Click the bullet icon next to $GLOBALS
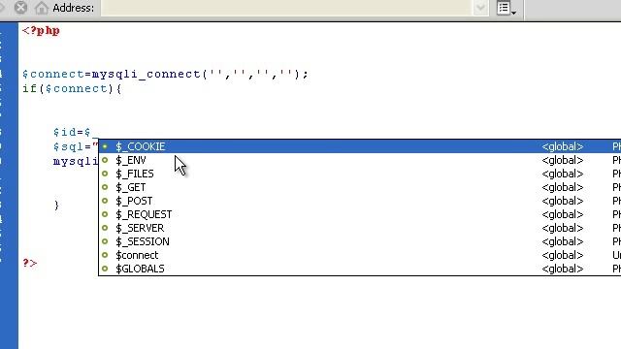 pyautogui.click(x=105, y=269)
